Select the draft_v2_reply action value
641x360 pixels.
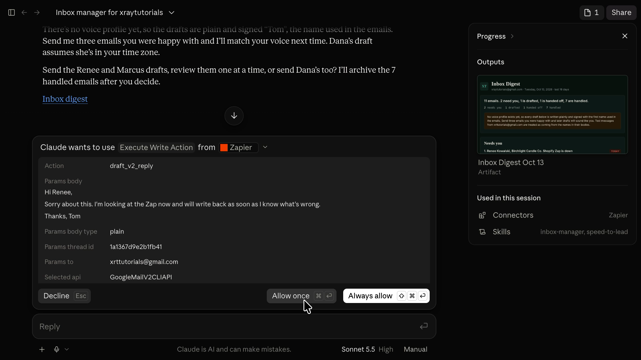[x=132, y=166]
